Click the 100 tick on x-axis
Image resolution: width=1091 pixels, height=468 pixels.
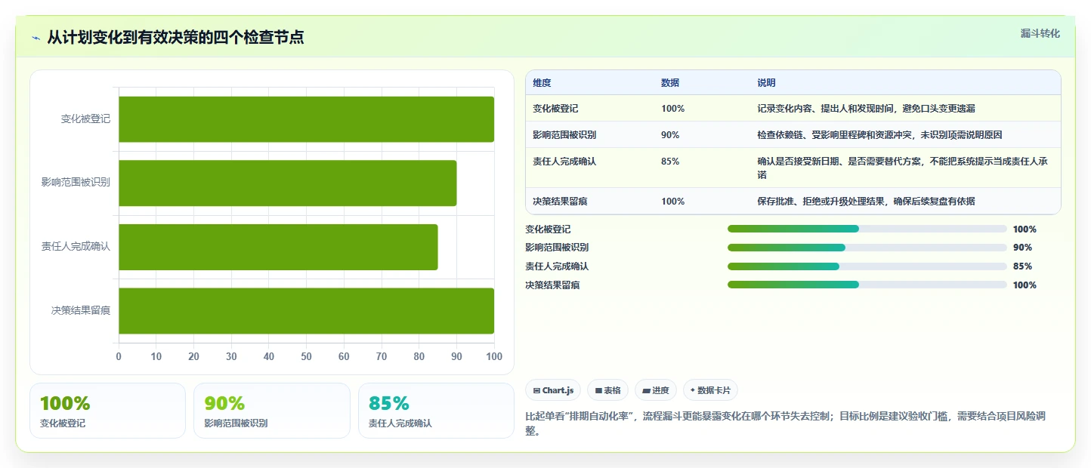click(494, 356)
